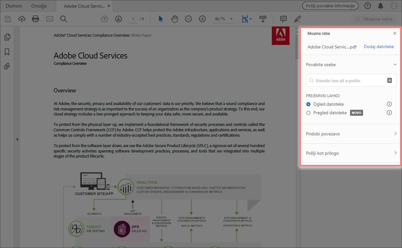Show info for Ogled datoteke

[x=390, y=104]
